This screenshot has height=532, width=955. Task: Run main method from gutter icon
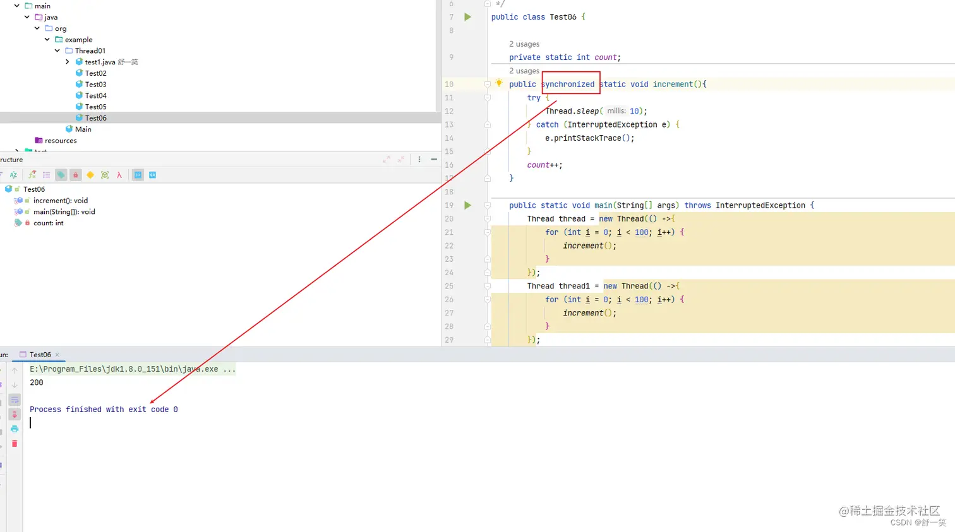coord(468,205)
